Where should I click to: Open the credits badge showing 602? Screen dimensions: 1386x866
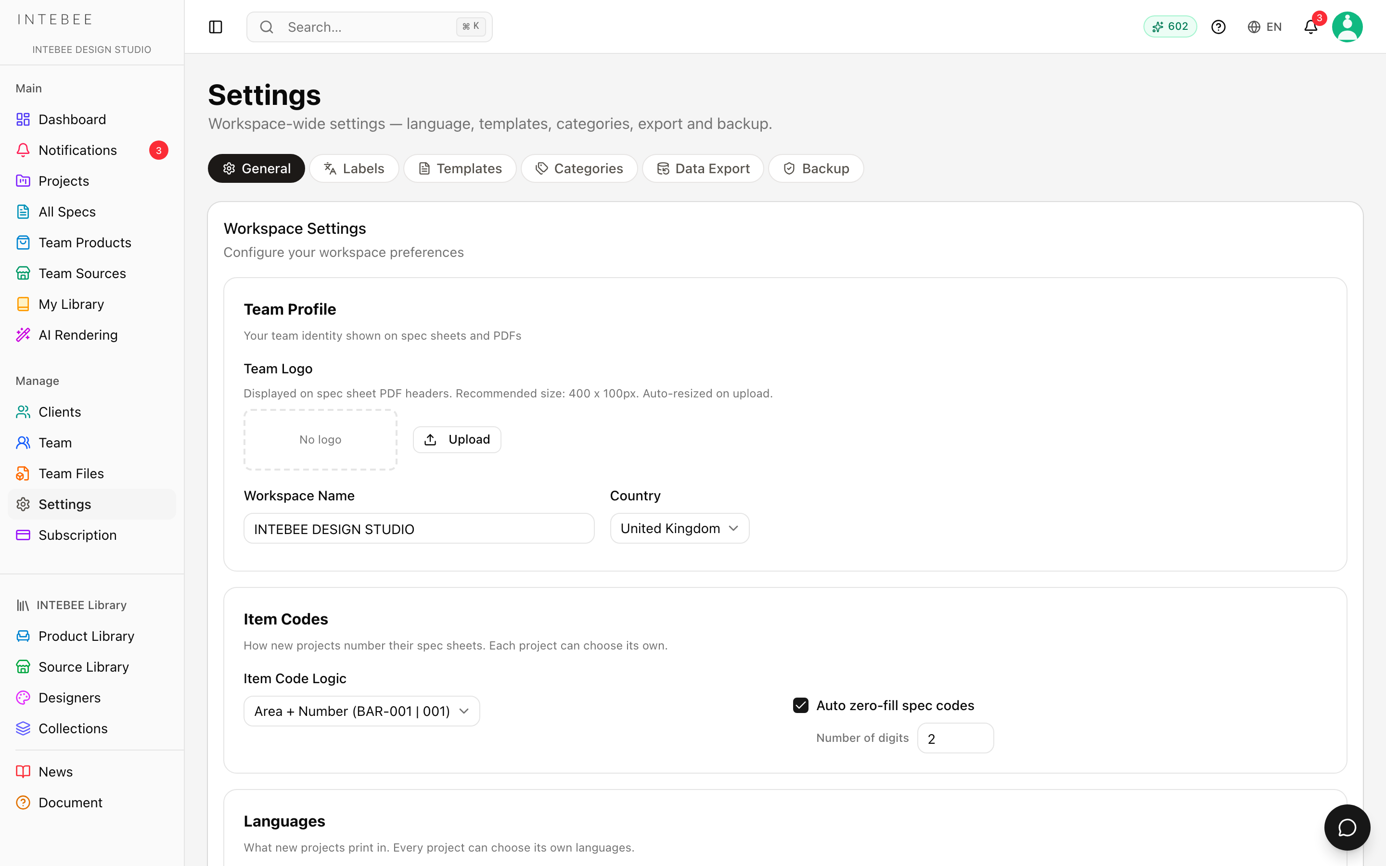pos(1169,26)
